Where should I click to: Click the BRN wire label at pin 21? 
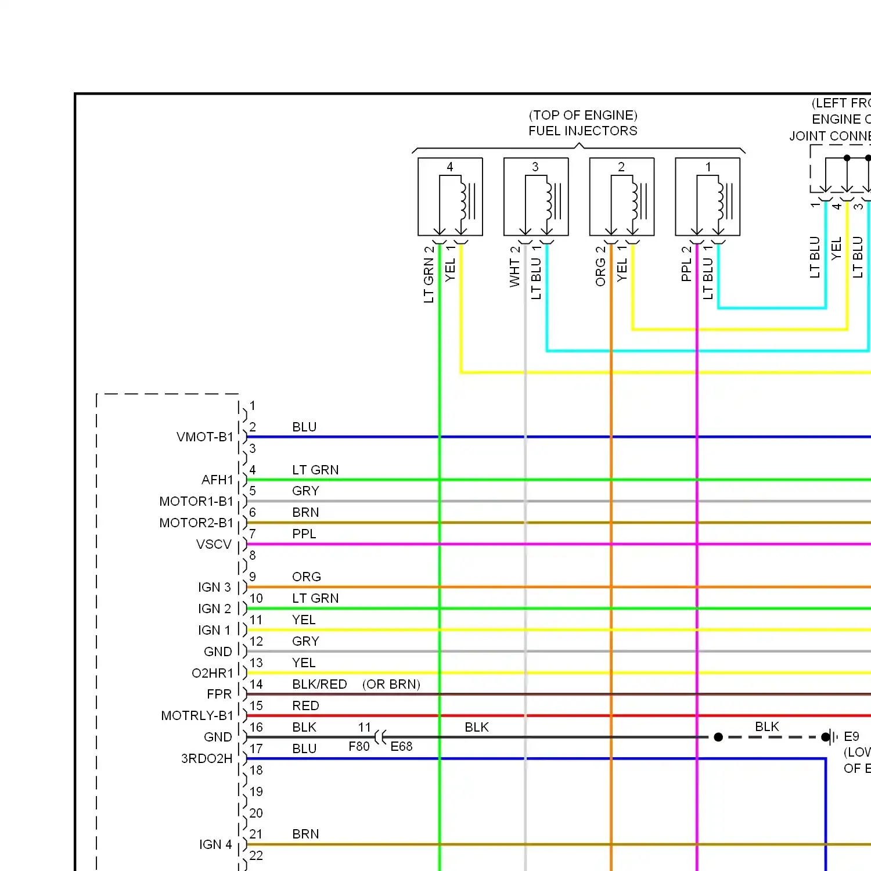point(305,834)
